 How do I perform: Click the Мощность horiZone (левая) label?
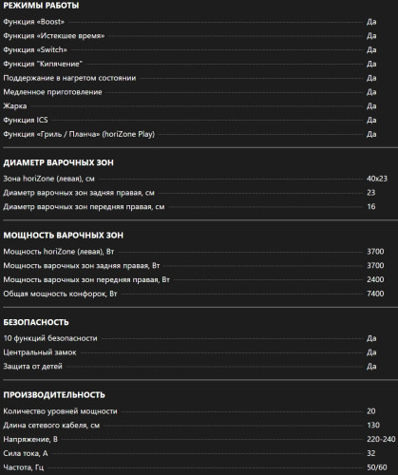(59, 252)
